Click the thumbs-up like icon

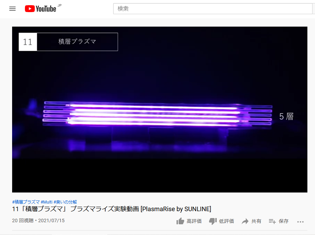pos(180,221)
